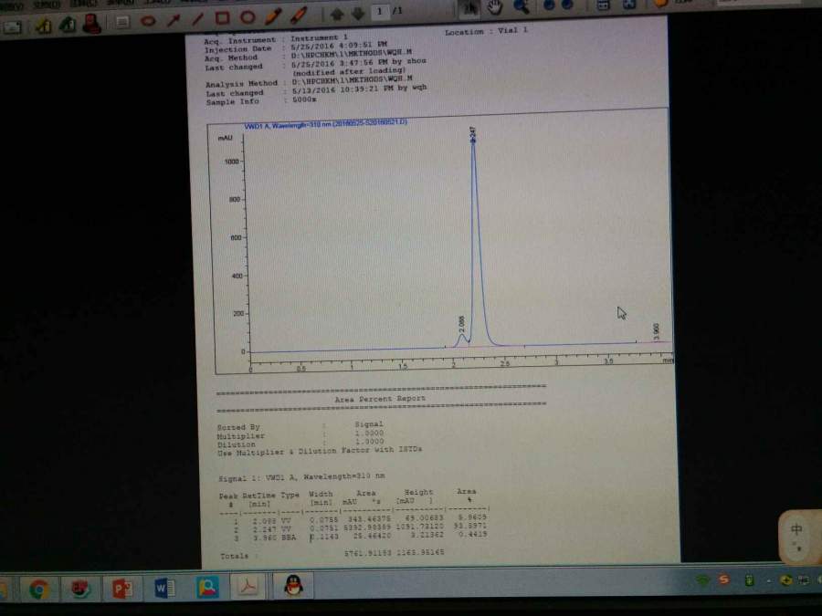Open PowerPoint from the taskbar
The image size is (822, 616).
[121, 589]
